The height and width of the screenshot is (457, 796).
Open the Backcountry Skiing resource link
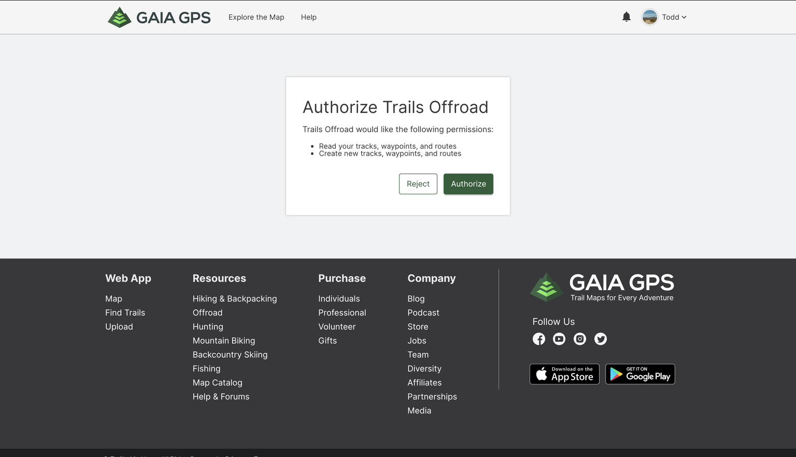coord(230,355)
